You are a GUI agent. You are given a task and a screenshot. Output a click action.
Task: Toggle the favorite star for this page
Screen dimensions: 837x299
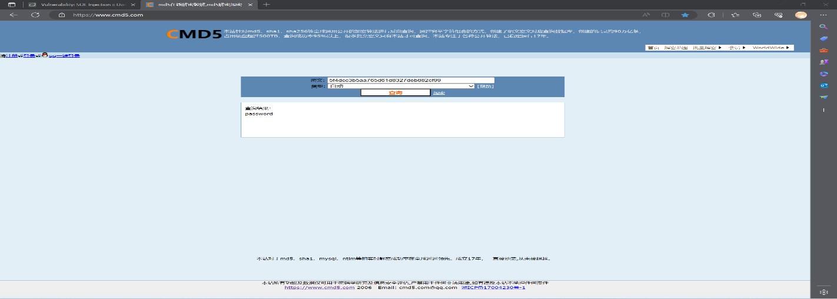point(685,15)
